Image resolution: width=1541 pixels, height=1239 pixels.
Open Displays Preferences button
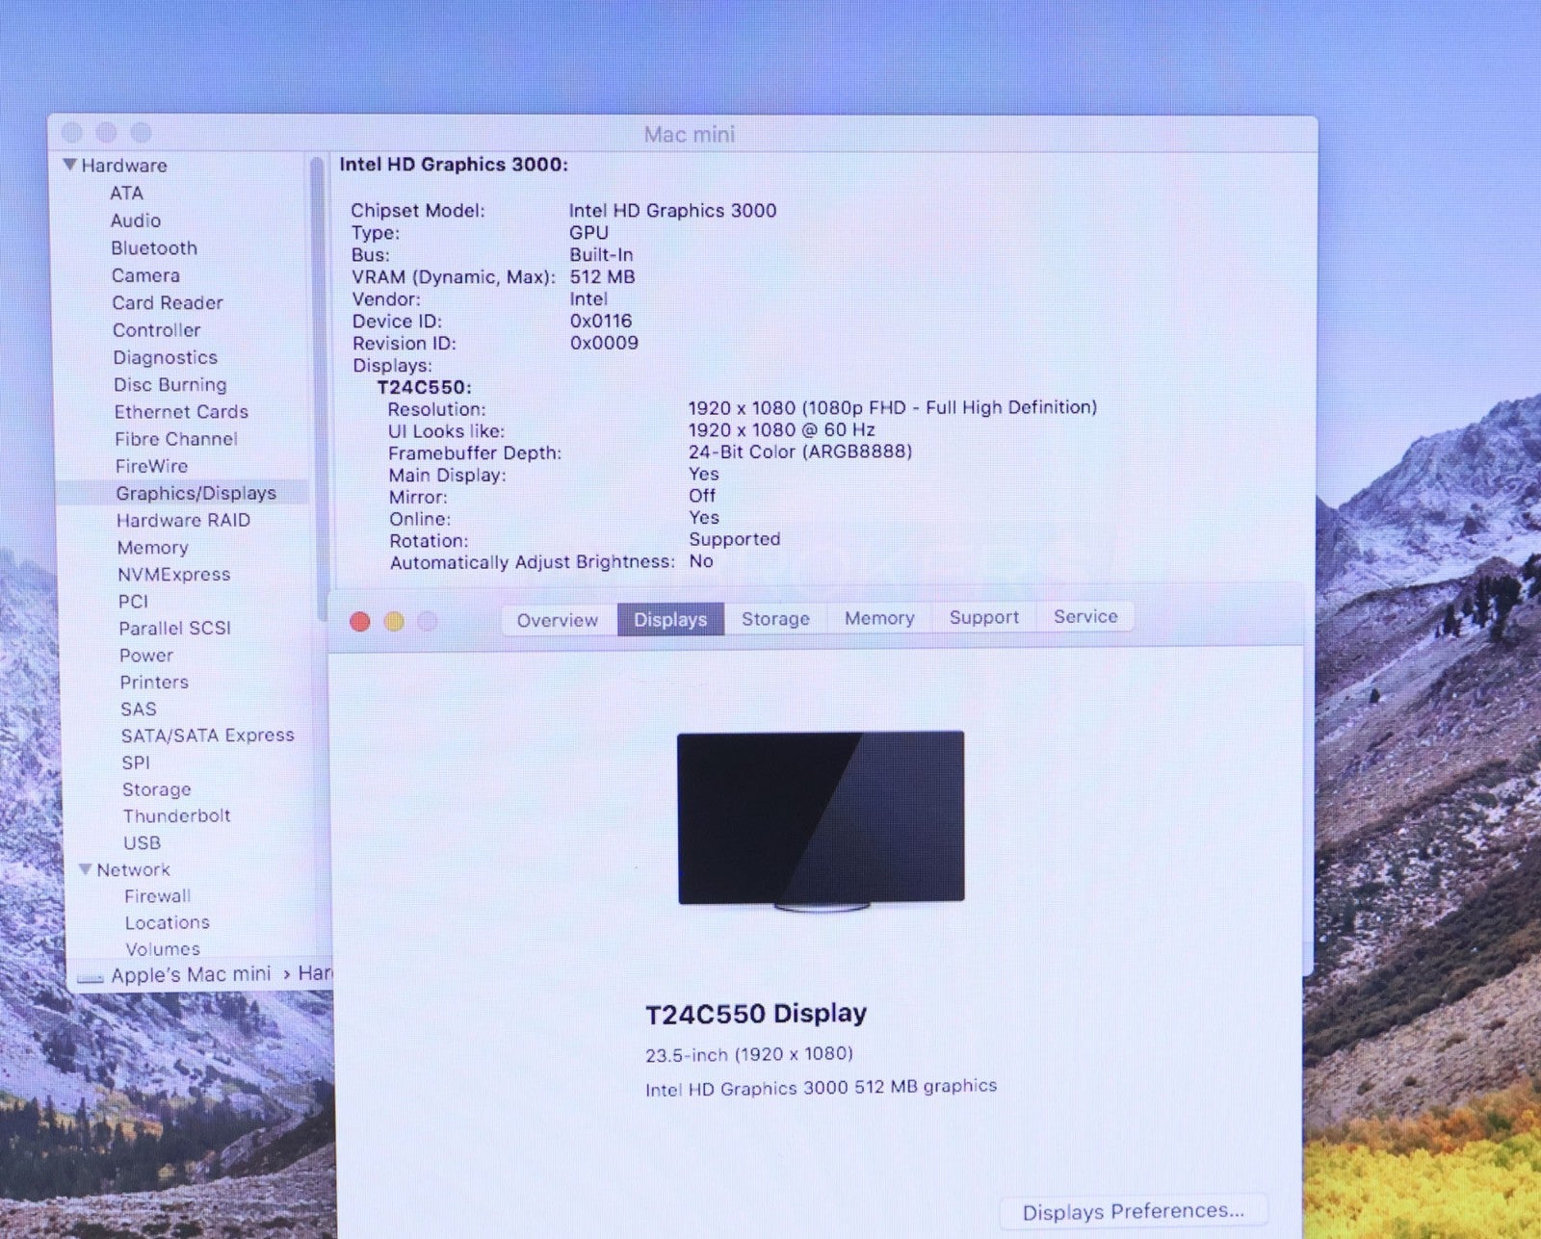point(1133,1211)
